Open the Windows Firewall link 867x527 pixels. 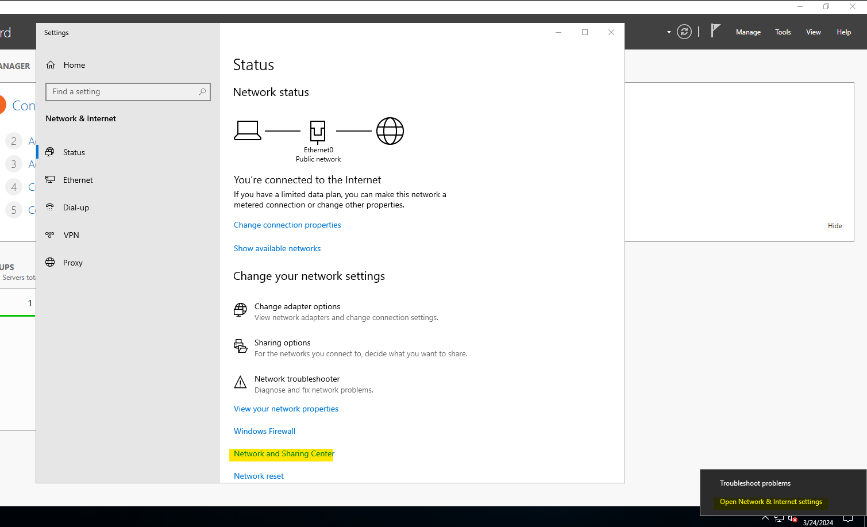264,431
